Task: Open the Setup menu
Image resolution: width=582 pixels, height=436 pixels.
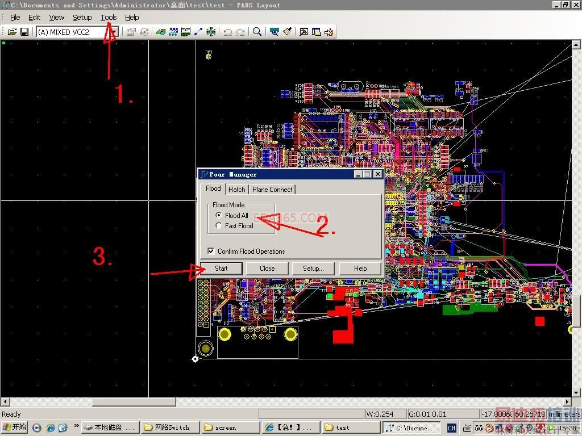Action: [82, 18]
